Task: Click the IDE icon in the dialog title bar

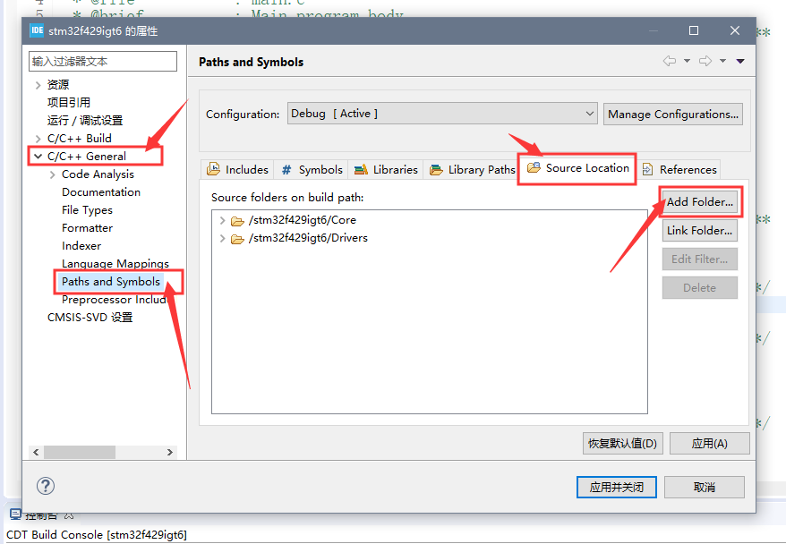Action: 36,30
